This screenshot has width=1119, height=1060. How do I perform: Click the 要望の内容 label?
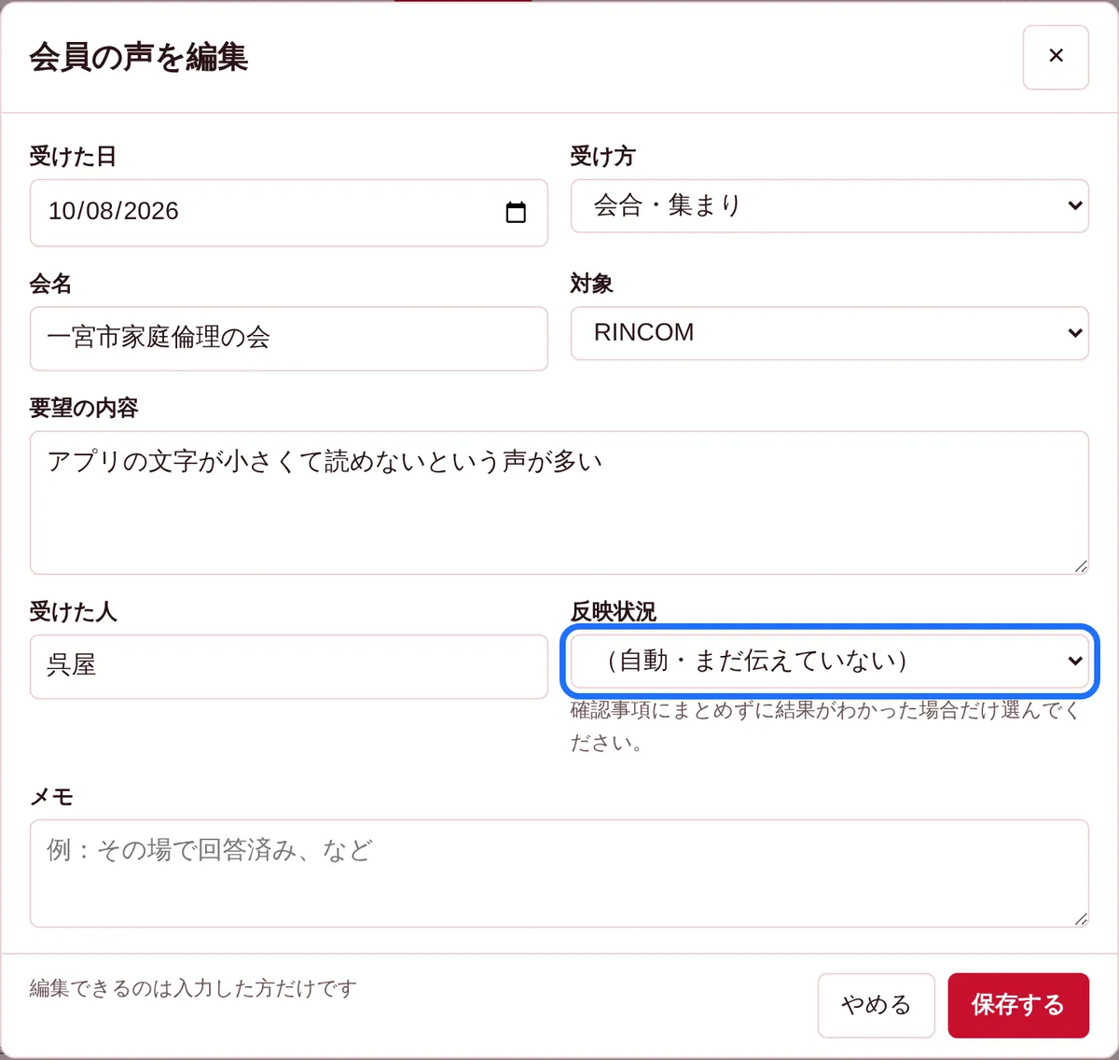pos(84,408)
